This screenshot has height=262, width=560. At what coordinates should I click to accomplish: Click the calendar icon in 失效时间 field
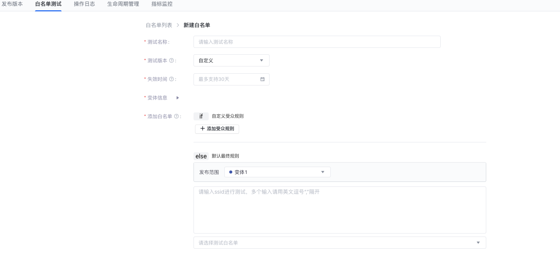click(x=262, y=79)
